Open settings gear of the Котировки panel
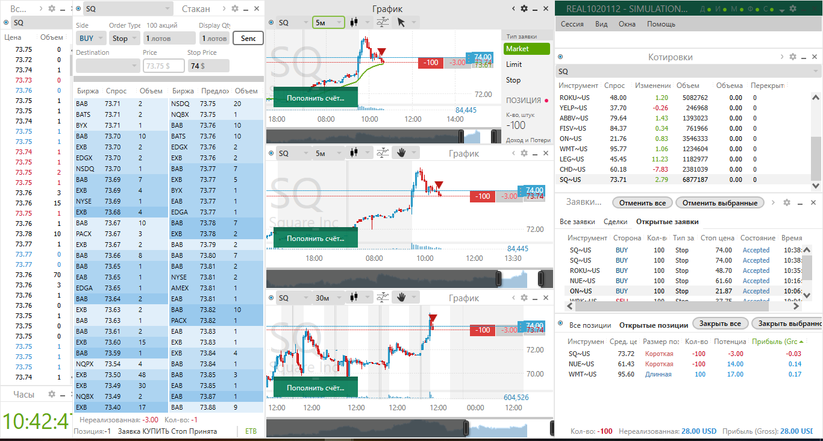 (x=793, y=57)
